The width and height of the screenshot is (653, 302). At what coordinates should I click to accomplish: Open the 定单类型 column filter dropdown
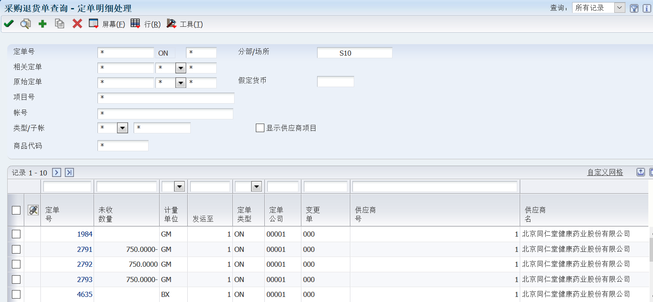pos(256,186)
